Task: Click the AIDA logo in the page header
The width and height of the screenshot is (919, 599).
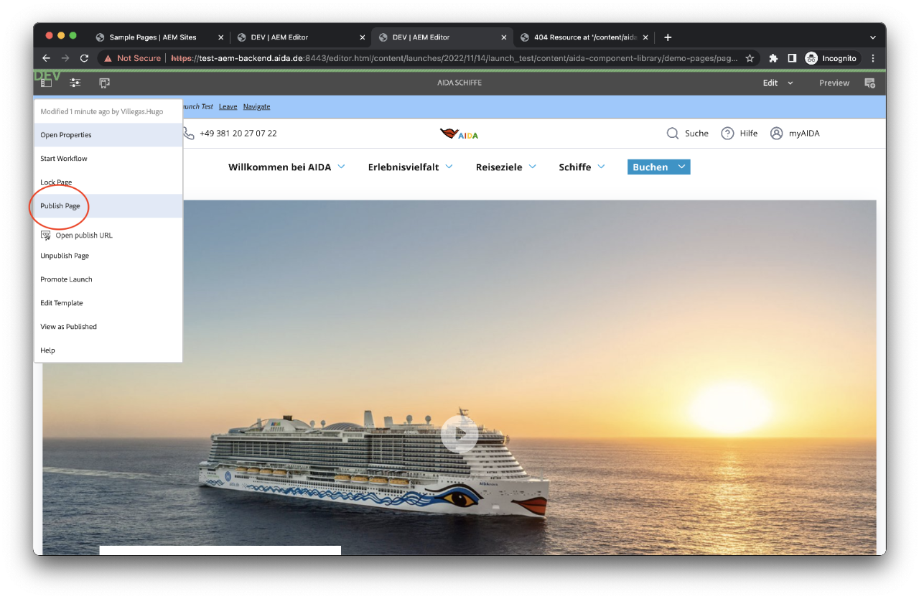Action: pos(459,133)
